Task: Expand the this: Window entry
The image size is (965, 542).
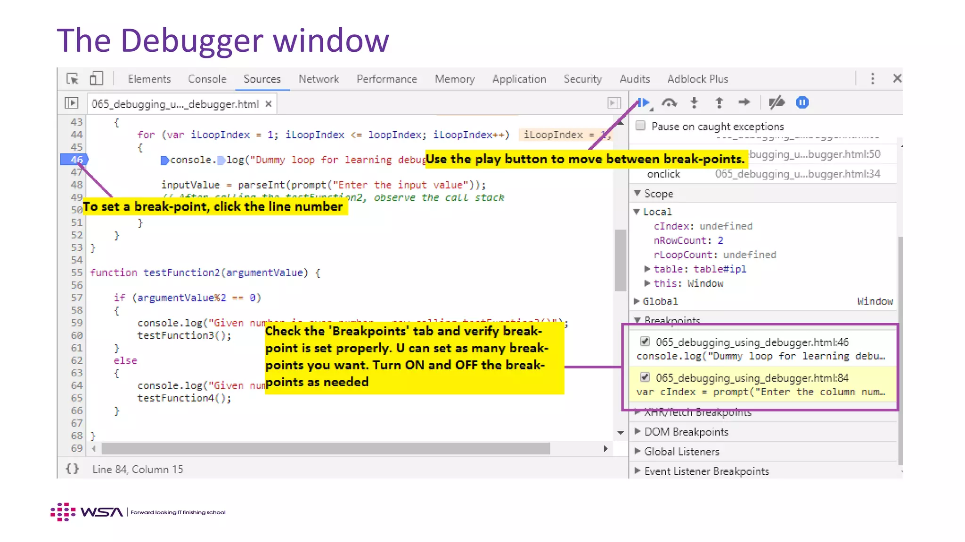Action: coord(647,283)
